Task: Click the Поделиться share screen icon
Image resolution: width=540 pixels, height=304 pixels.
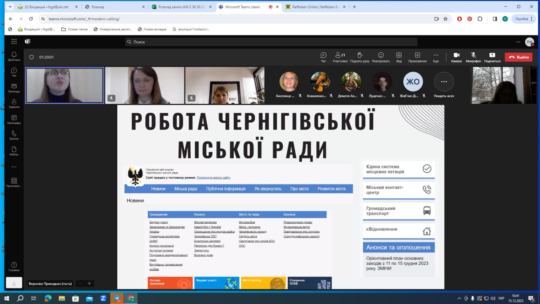Action: tap(492, 57)
